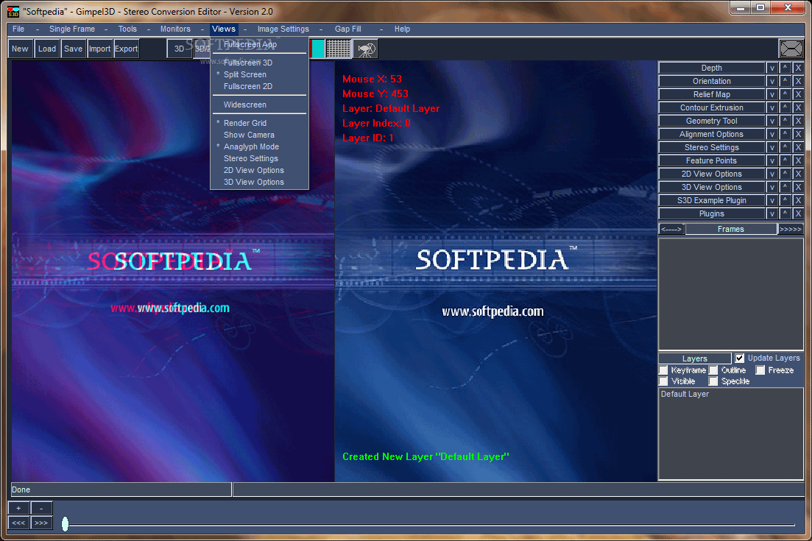
Task: Click the New toolbar button
Action: coord(20,49)
